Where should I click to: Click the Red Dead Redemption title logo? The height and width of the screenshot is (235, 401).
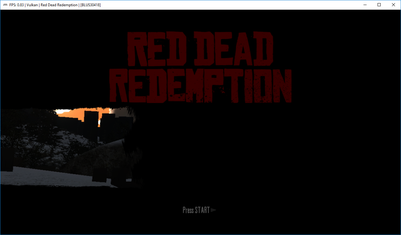click(x=200, y=67)
